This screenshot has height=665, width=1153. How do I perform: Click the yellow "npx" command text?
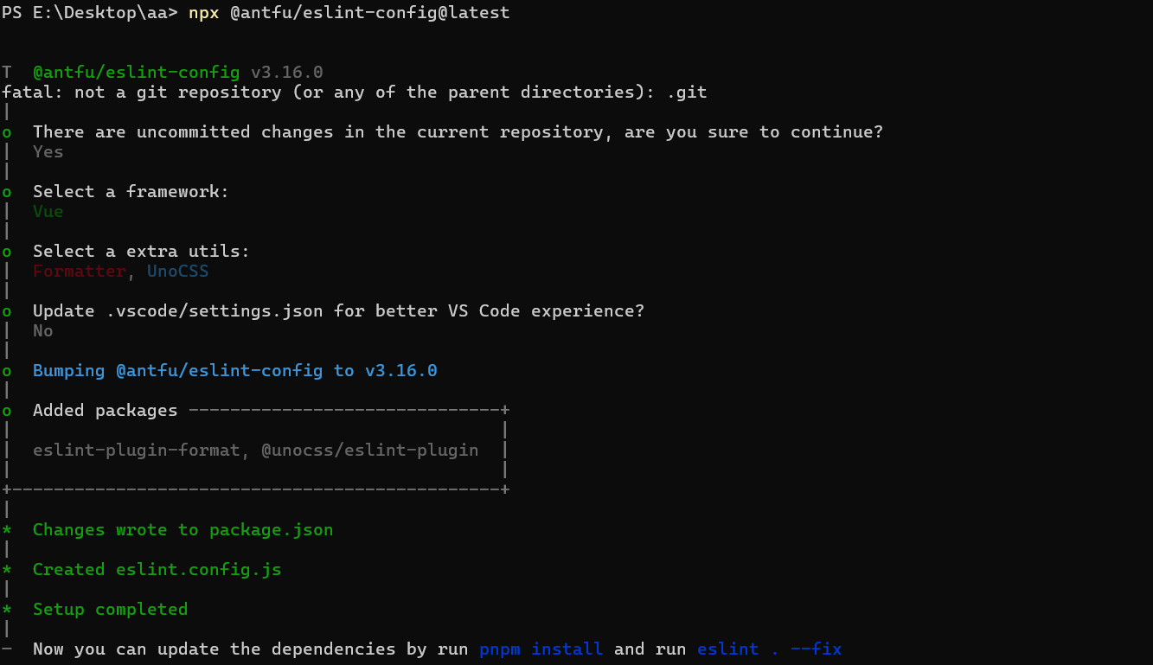203,13
